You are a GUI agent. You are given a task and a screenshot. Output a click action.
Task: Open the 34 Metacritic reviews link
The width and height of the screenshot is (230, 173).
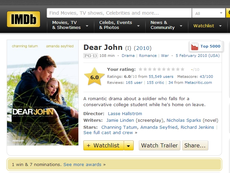[x=171, y=83]
